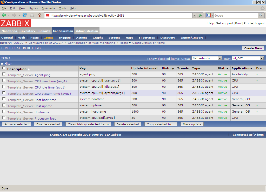This screenshot has width=266, height=192.
Task: Click the Profile link
Action: tap(248, 23)
